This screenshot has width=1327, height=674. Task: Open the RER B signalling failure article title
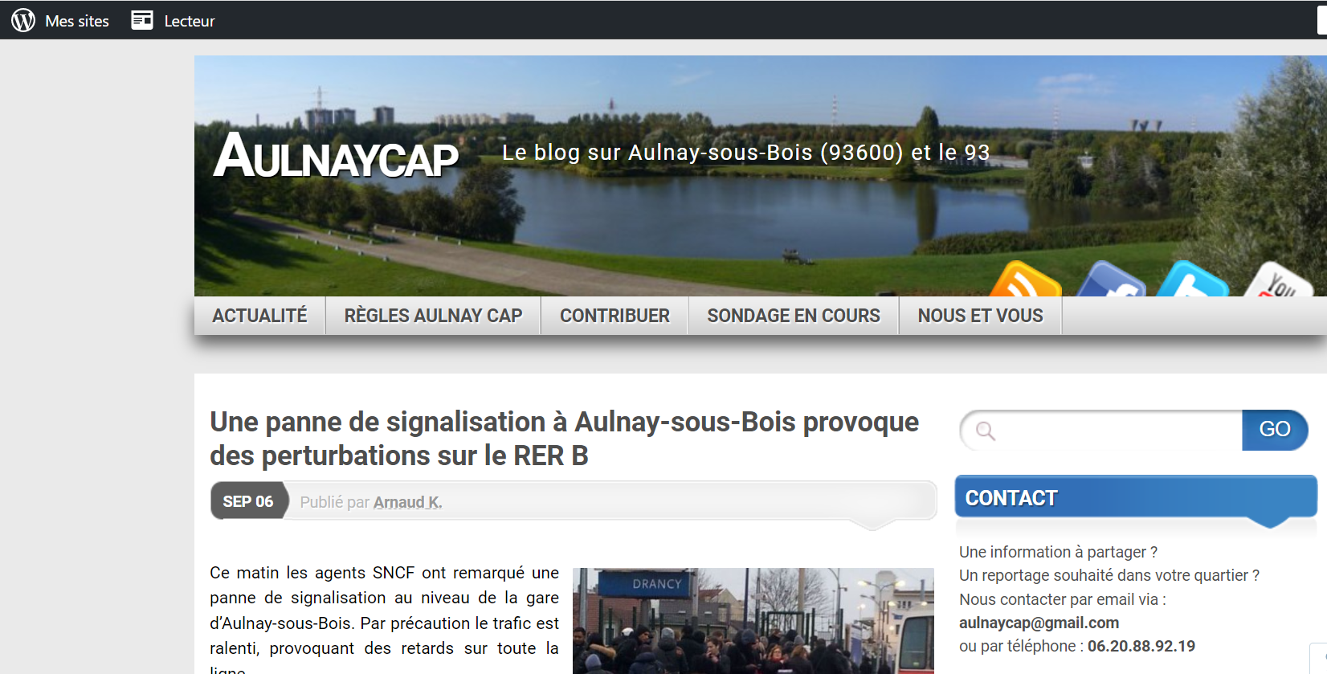pos(564,439)
